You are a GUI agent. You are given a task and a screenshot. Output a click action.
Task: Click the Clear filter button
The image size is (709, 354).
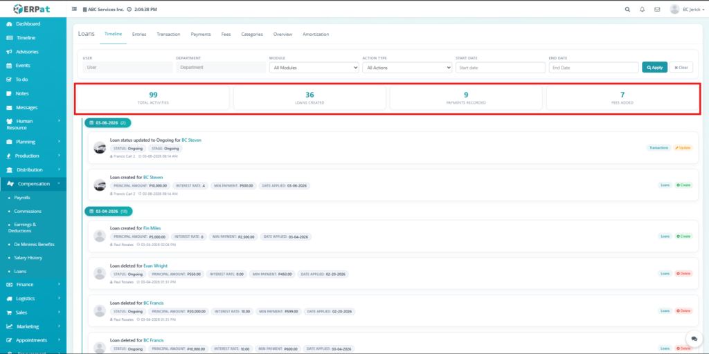pyautogui.click(x=679, y=67)
